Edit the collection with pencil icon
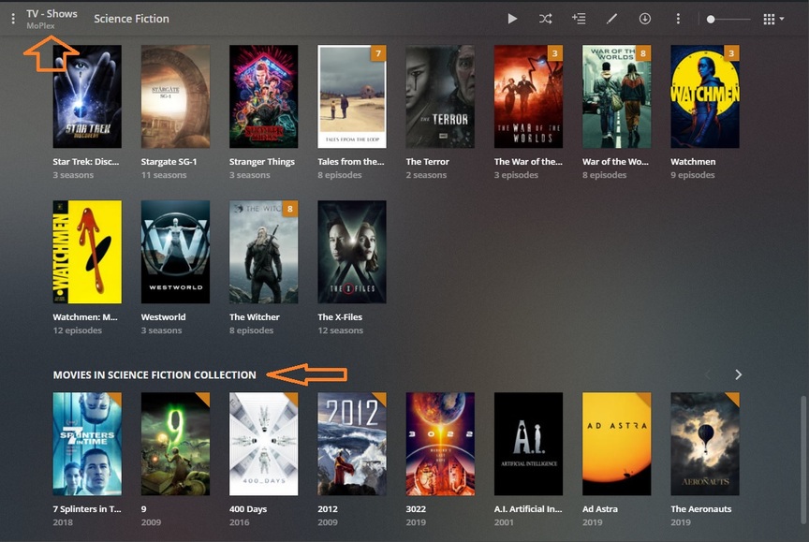Screen dimensions: 809x542 pyautogui.click(x=611, y=19)
